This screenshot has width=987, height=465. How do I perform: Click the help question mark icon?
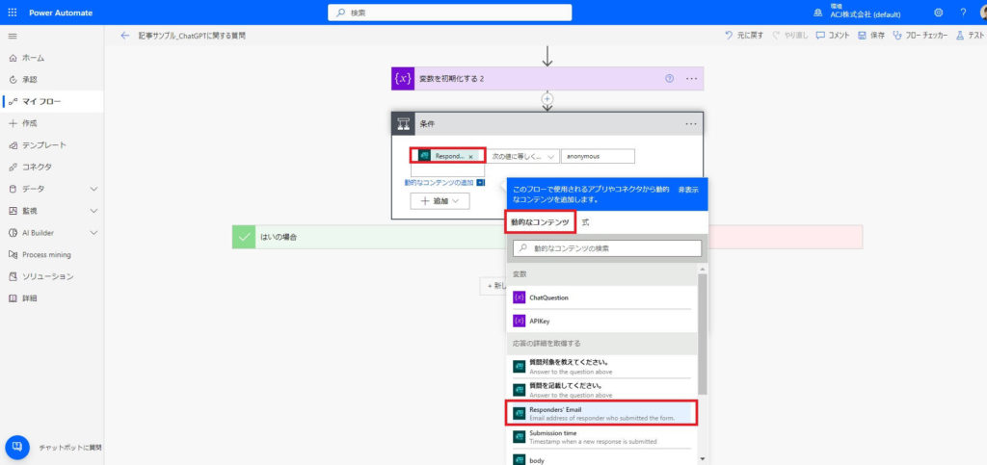click(x=963, y=13)
